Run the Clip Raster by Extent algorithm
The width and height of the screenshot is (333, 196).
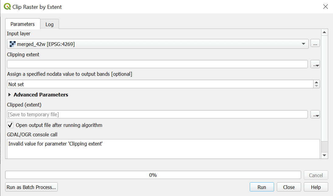[x=262, y=187]
